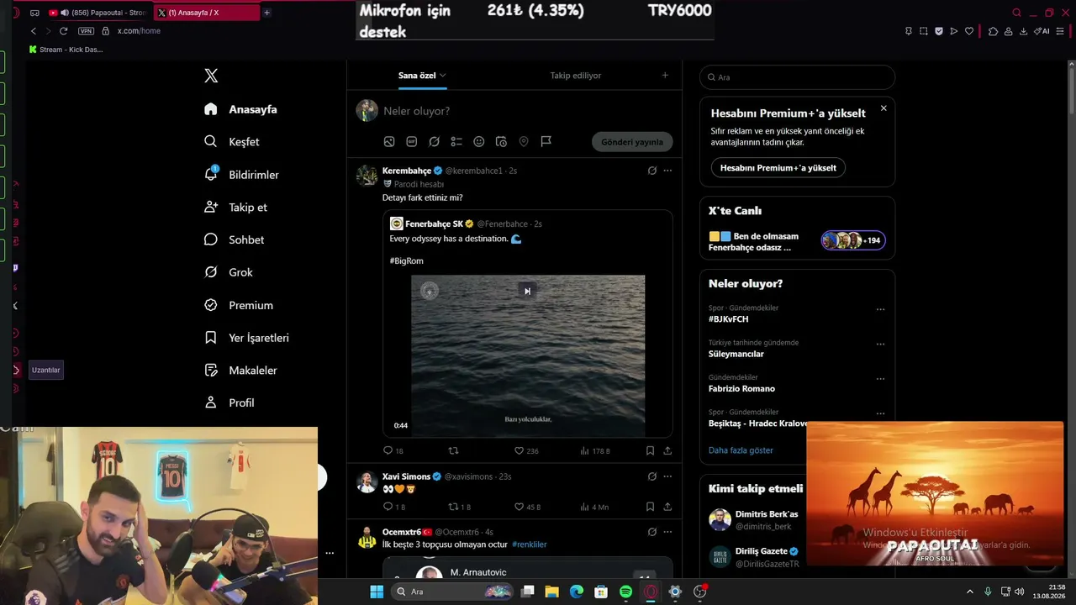Screen dimensions: 1076x605
Task: Add a GIF to the new post
Action: [412, 142]
